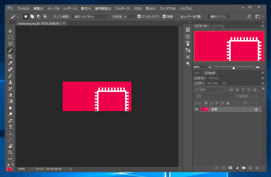This screenshot has height=177, width=271.
Task: Open the layer filter 種類 dropdown
Action: 209,90
